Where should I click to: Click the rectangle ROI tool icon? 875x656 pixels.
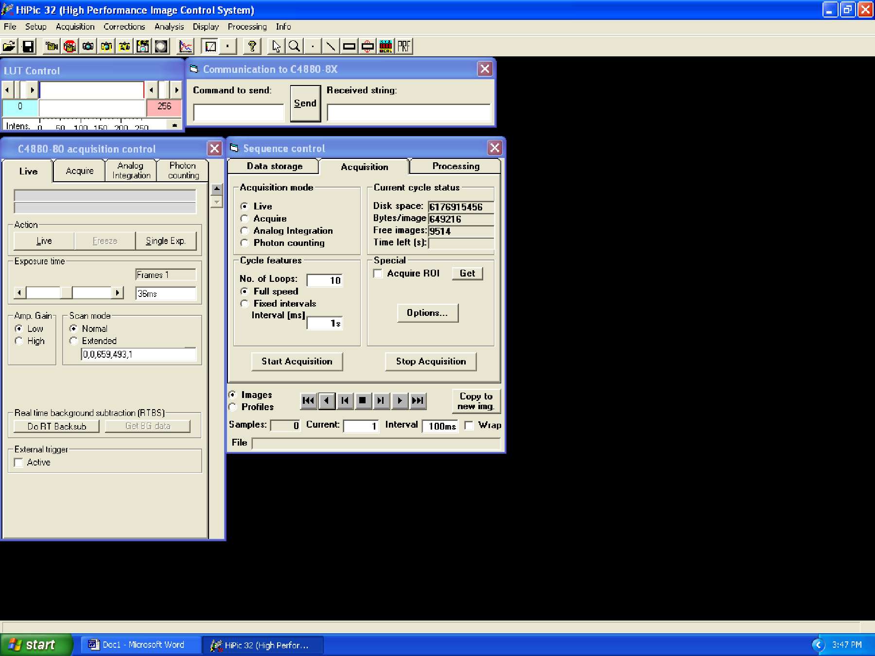point(349,47)
